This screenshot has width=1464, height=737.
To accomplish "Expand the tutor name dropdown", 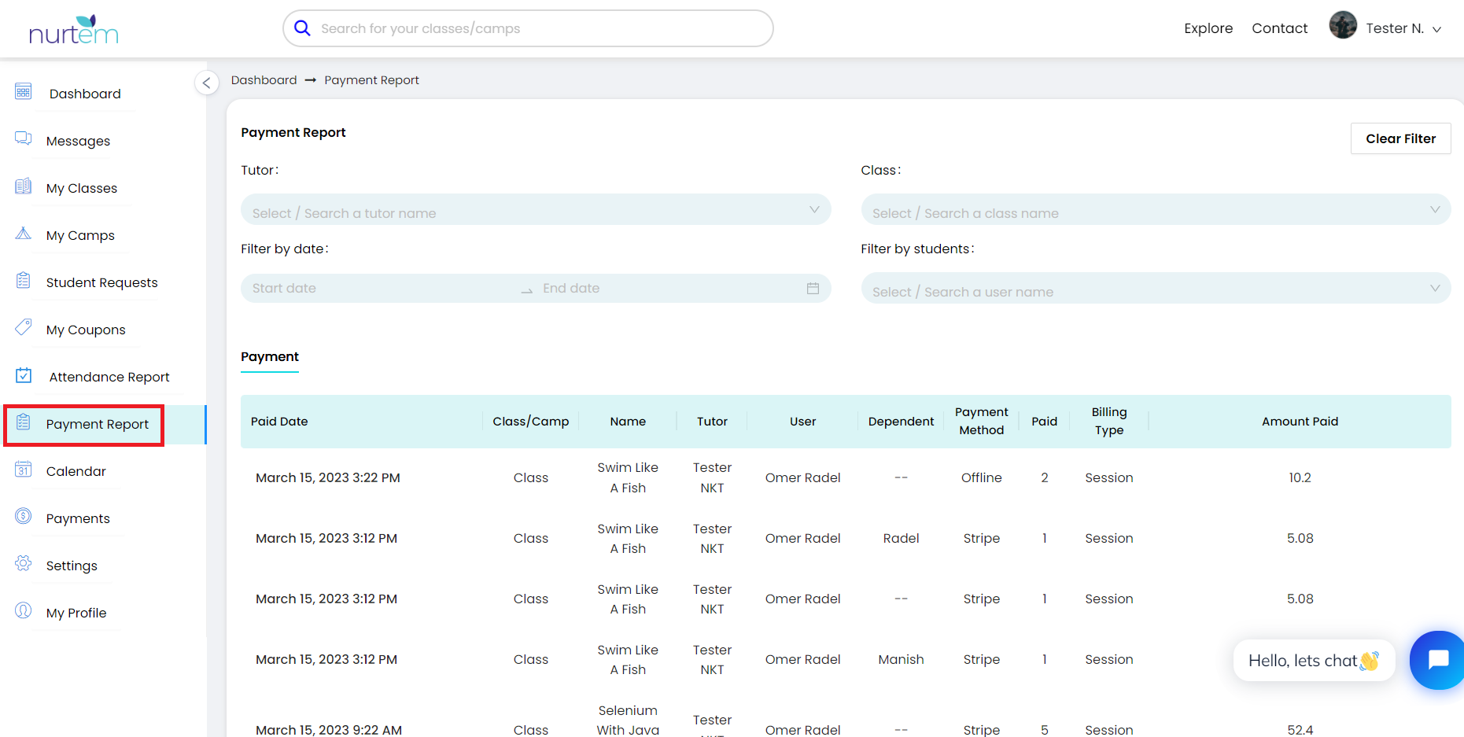I will coord(535,210).
